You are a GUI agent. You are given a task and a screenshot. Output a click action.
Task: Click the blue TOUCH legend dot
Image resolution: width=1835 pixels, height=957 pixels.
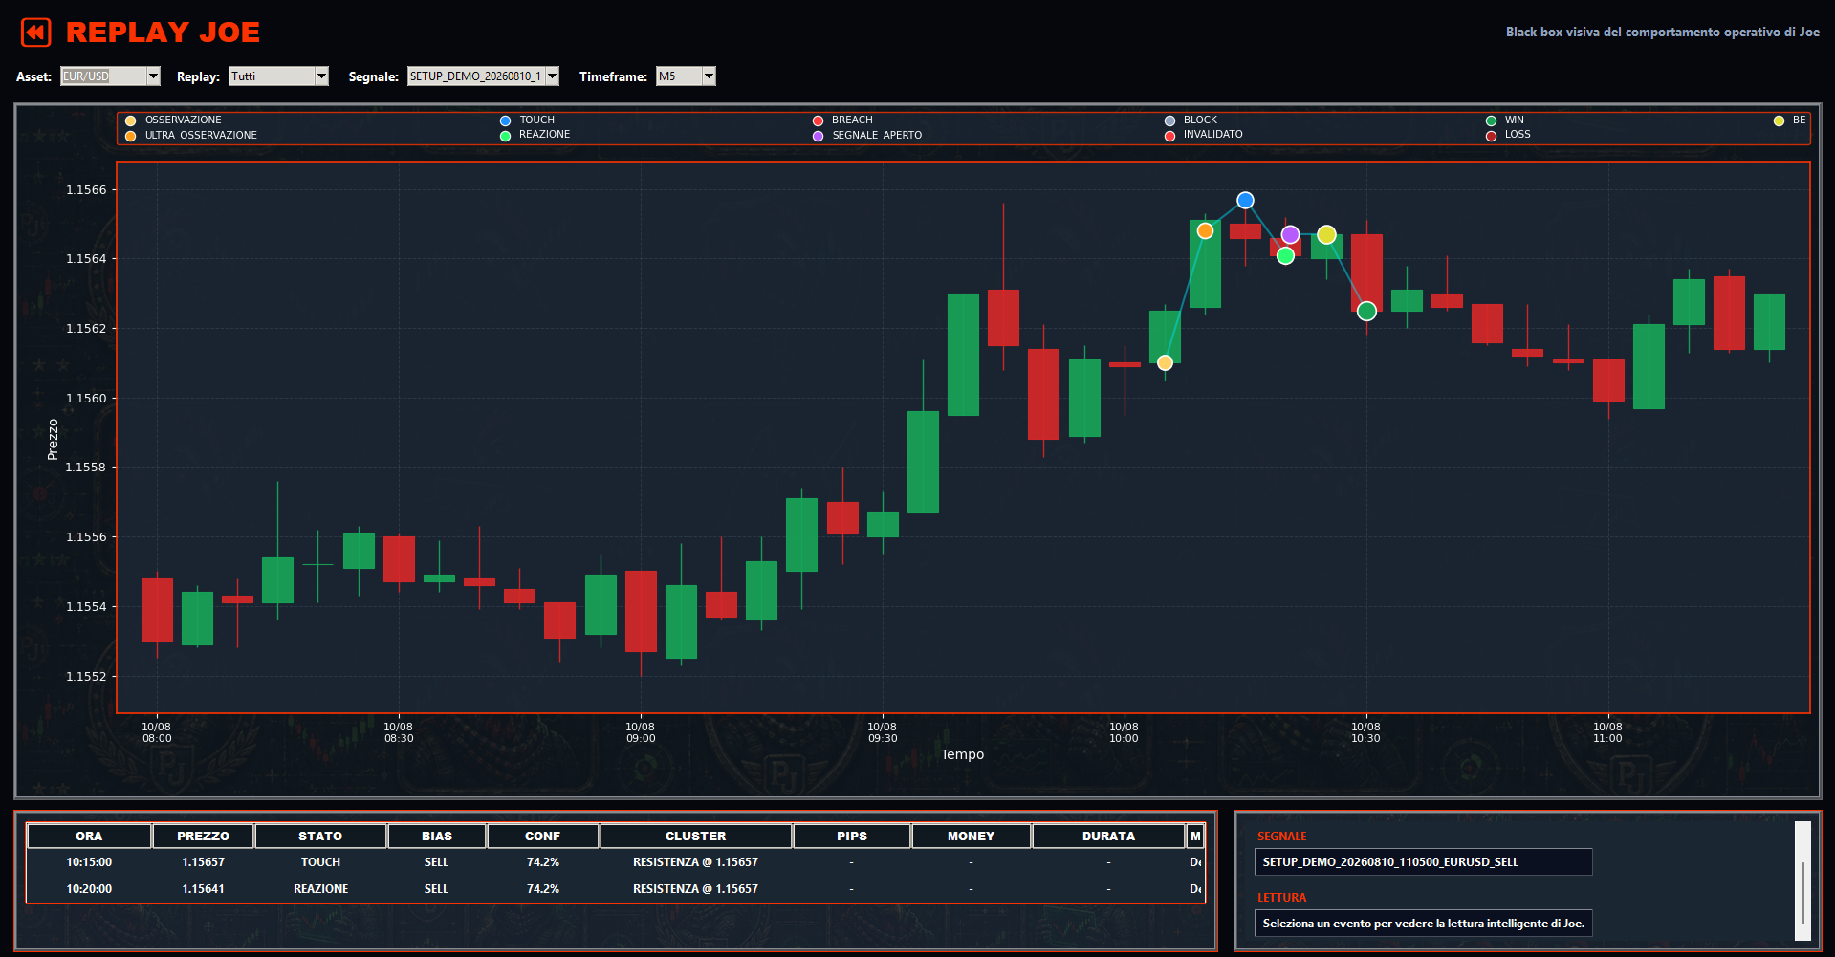click(506, 120)
